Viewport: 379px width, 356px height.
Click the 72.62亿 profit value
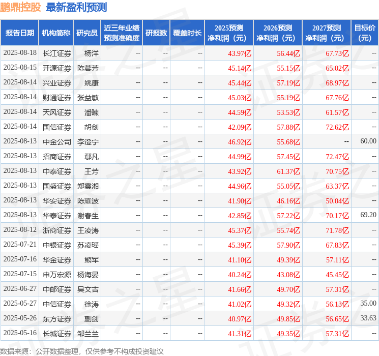tap(337, 127)
